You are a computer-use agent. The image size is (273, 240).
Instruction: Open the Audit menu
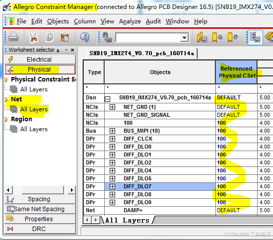point(153,21)
